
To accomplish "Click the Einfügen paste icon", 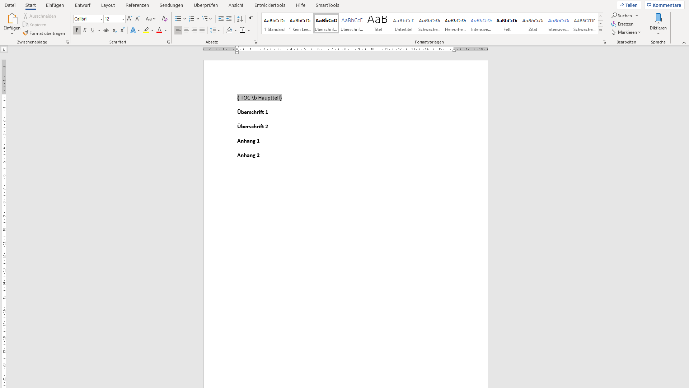I will pyautogui.click(x=12, y=19).
